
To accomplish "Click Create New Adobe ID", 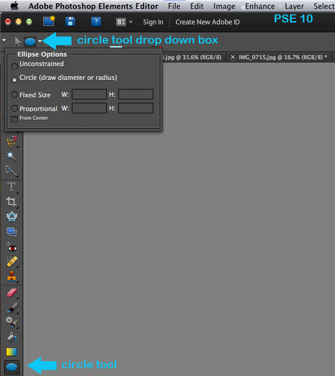I will (208, 22).
